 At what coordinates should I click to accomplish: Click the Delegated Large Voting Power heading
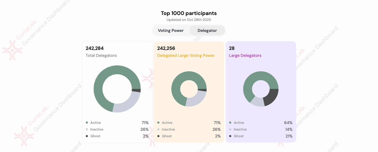pos(186,55)
